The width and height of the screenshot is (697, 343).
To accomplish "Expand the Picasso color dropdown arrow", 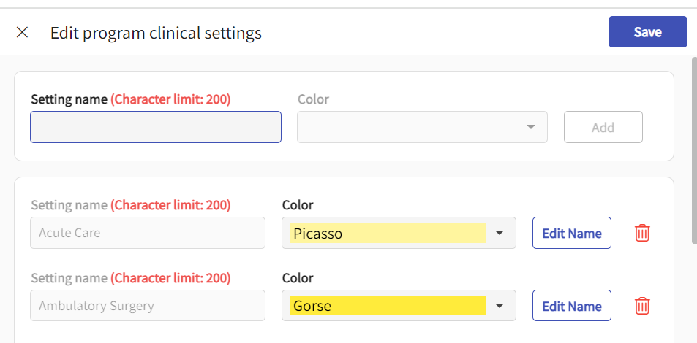I will tap(500, 233).
